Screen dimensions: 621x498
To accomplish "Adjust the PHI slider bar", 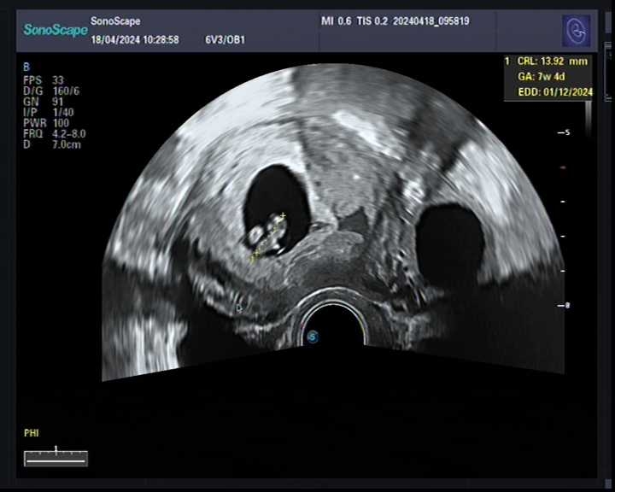I will pos(56,457).
